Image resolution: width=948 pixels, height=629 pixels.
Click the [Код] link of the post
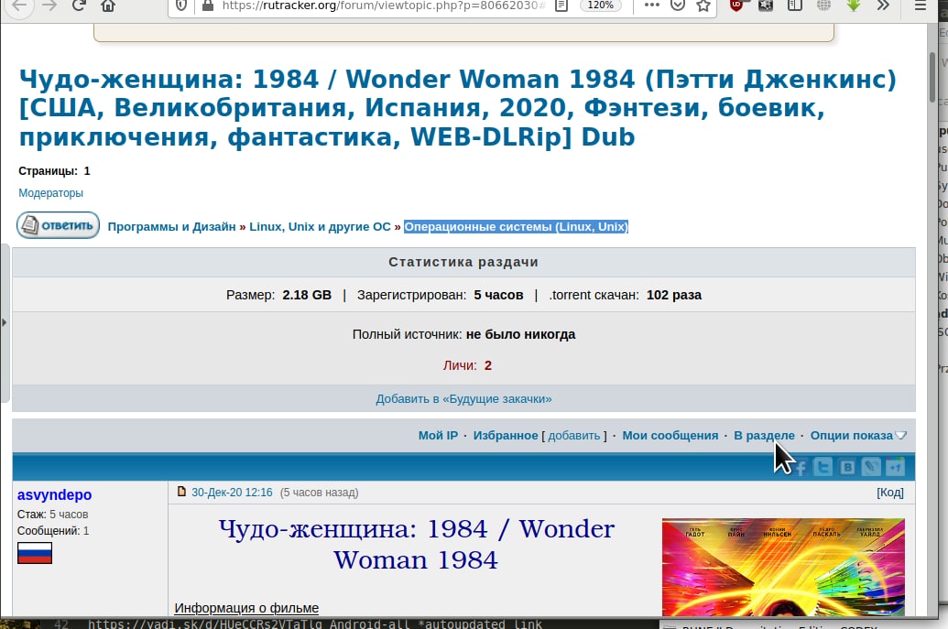tap(890, 493)
